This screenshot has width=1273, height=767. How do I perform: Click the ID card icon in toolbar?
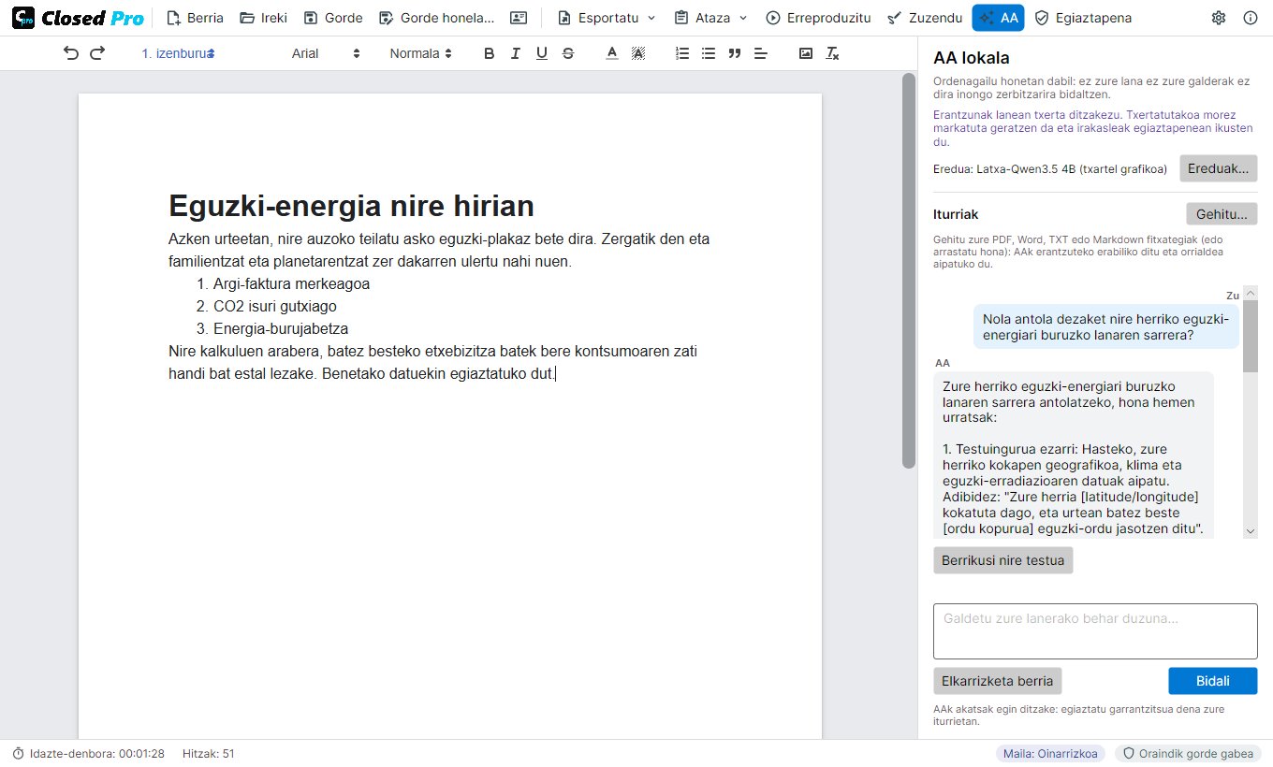[519, 18]
